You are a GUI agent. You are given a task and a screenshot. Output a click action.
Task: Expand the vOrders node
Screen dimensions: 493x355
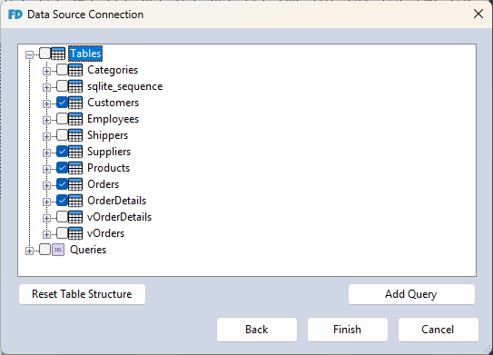[x=46, y=235]
